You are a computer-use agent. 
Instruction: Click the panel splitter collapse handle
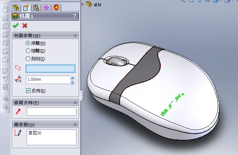tap(82, 96)
